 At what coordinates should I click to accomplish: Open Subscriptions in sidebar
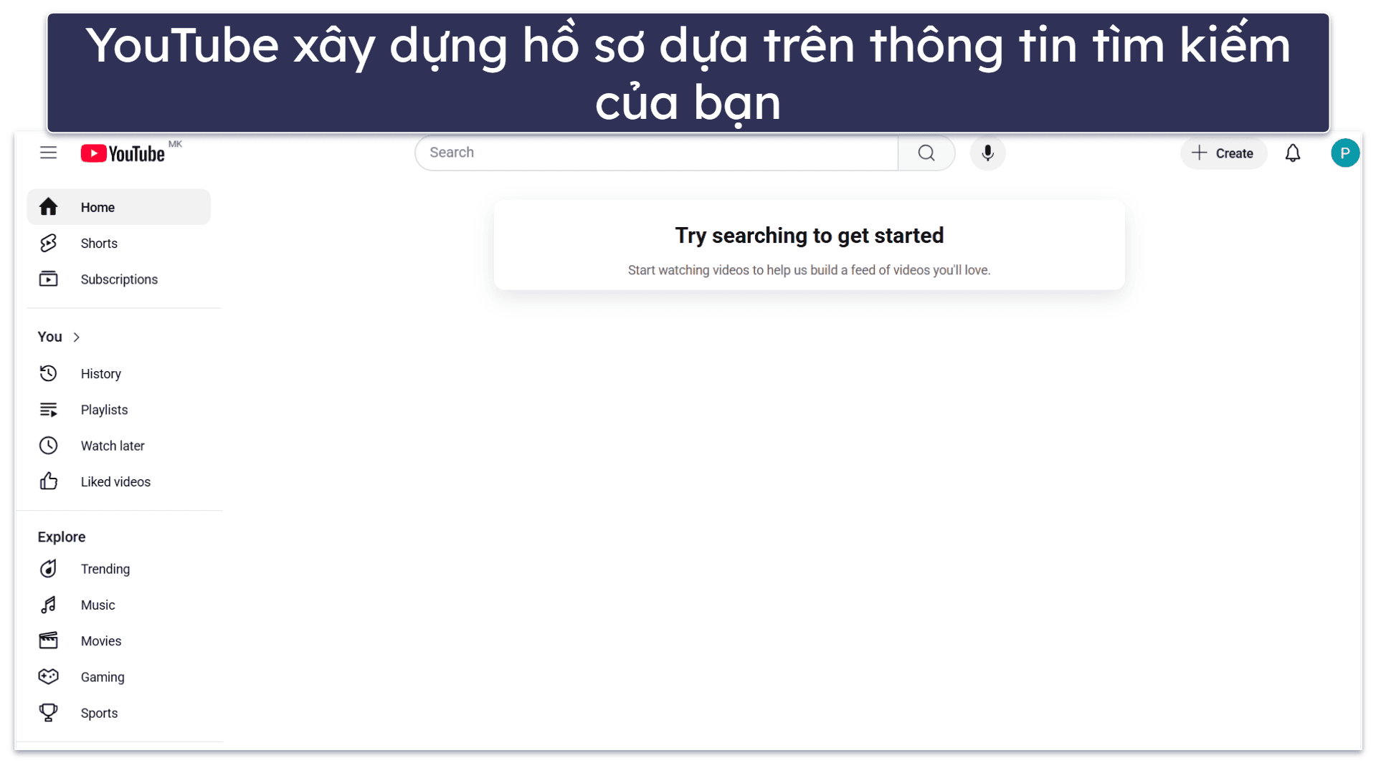click(x=118, y=279)
